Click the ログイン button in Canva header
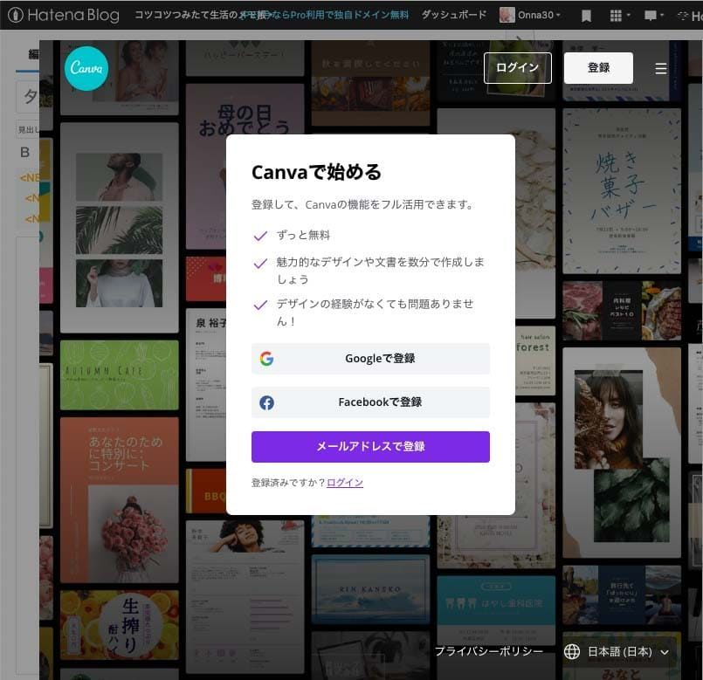 tap(517, 68)
